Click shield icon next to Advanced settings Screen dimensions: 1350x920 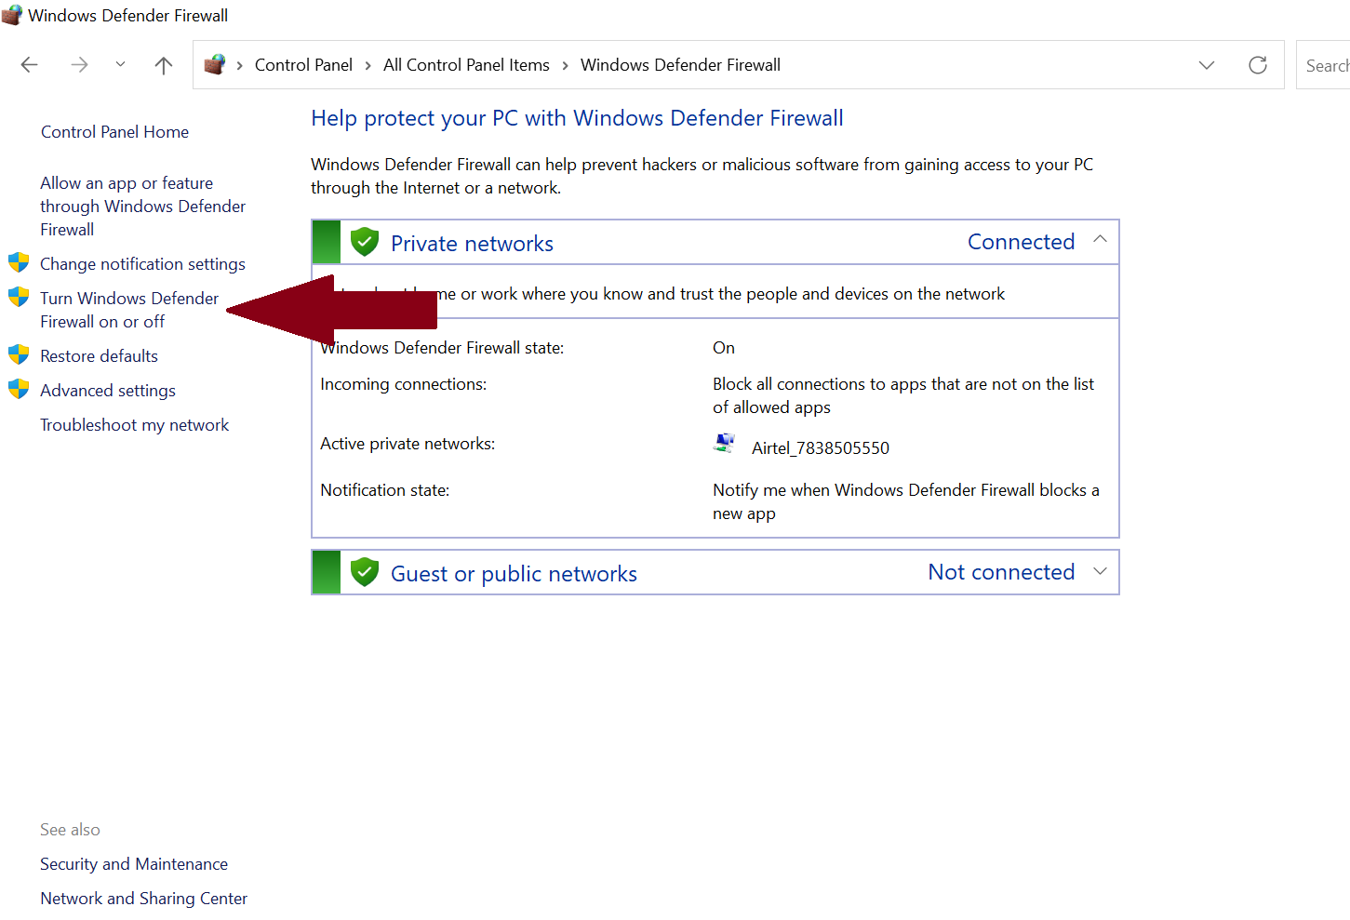pos(19,389)
